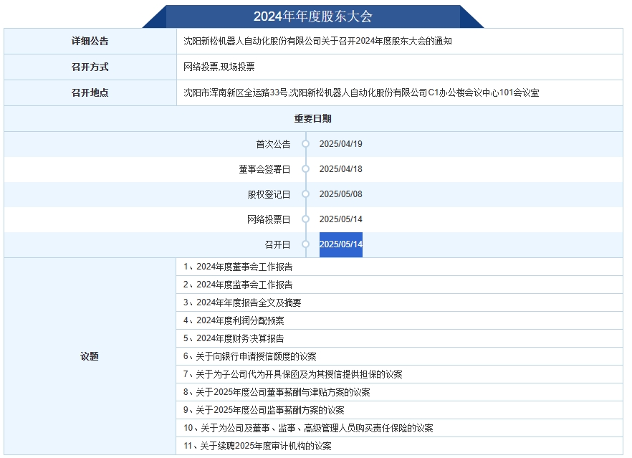Click the 2024年年度股东大会 header title
The image size is (632, 458).
pyautogui.click(x=312, y=16)
